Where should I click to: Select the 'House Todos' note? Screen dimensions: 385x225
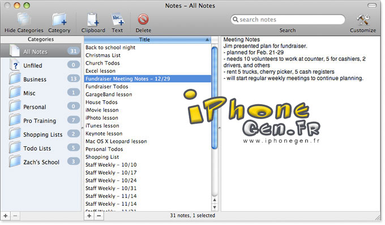pos(147,102)
